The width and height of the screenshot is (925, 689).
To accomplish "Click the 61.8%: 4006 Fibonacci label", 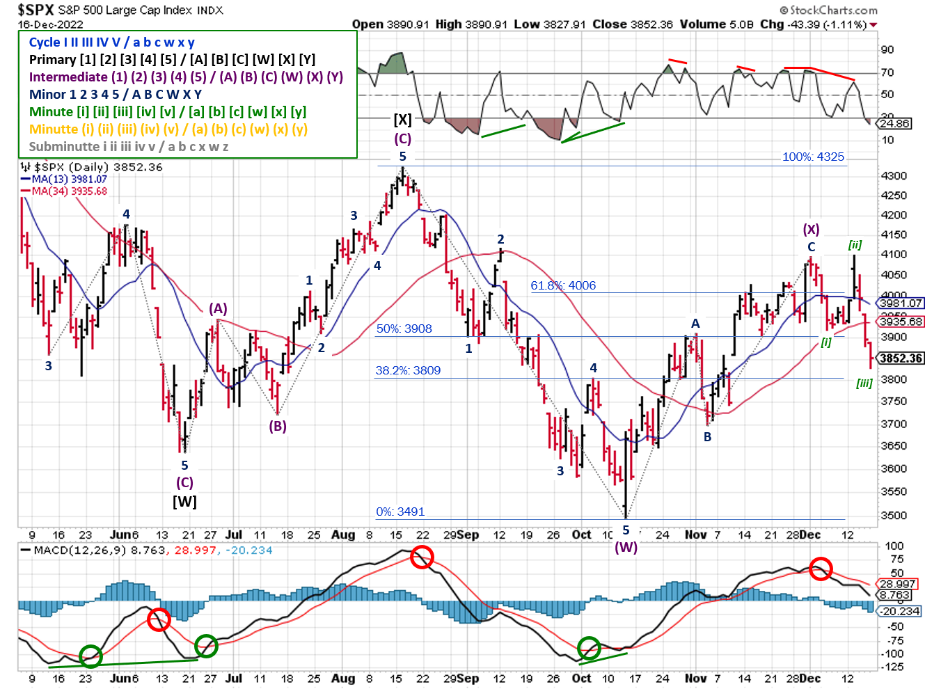I will [x=563, y=285].
